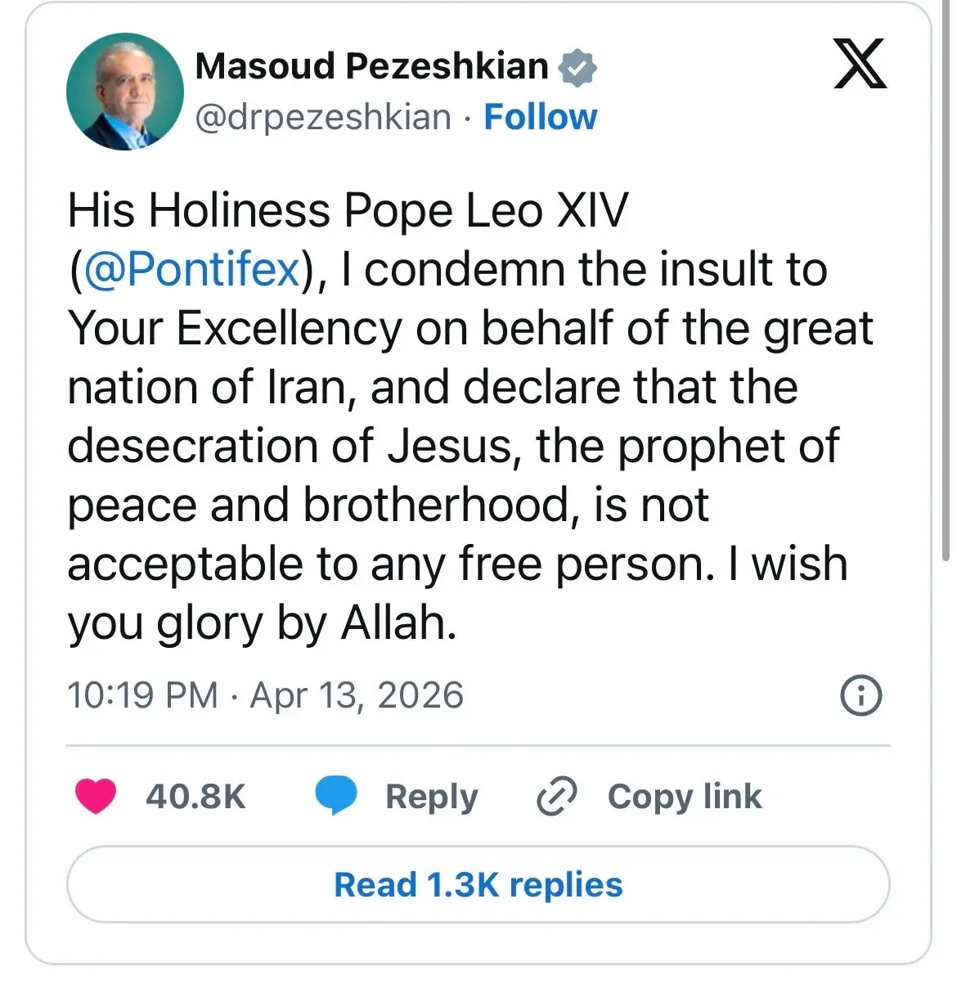Viewport: 957px width, 989px height.
Task: Like the tweet with heart icon
Action: (x=96, y=796)
